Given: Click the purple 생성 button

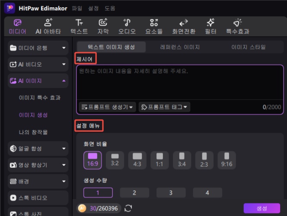Looking at the screenshot, I should click(261, 208).
